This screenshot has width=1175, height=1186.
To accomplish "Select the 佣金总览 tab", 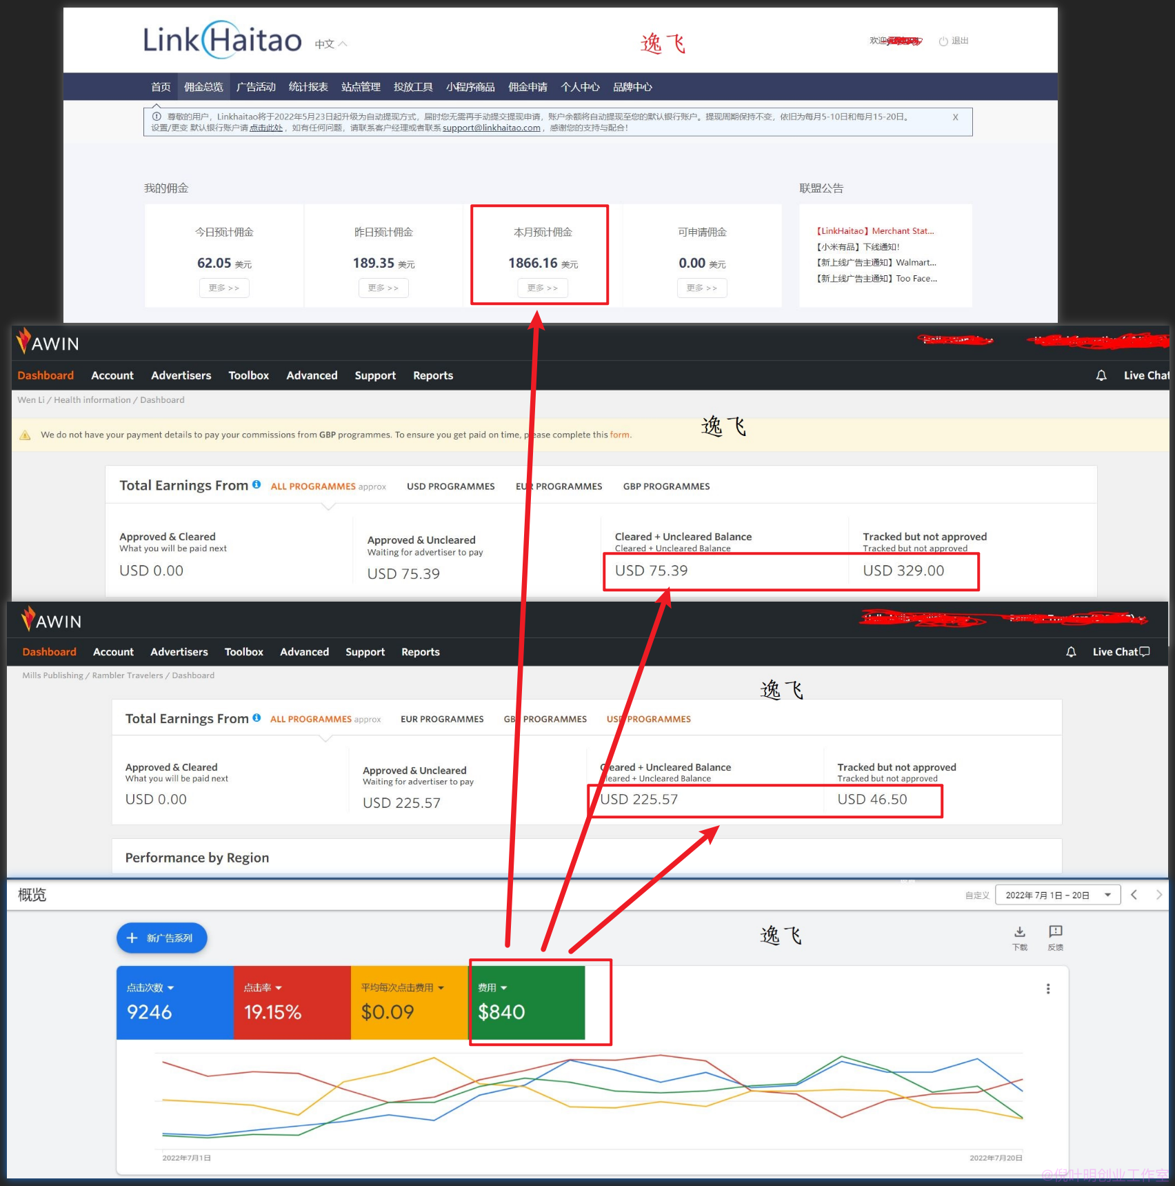I will [203, 87].
